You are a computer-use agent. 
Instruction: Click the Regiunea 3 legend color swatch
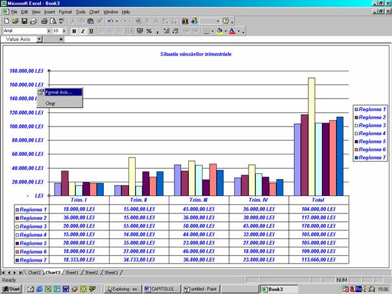[x=356, y=125]
